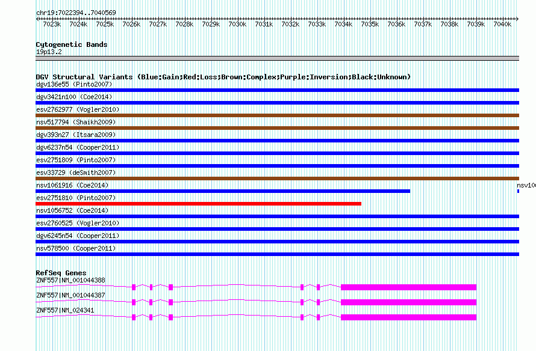Select the nsv578500 (Cooper2011) variant bar
This screenshot has height=351, width=536.
[x=277, y=254]
